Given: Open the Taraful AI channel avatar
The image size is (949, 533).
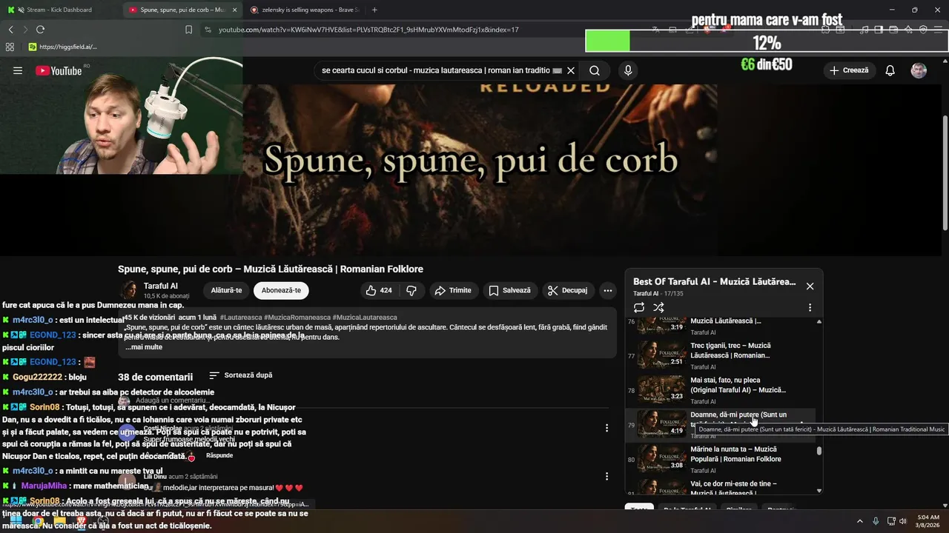Looking at the screenshot, I should (129, 290).
